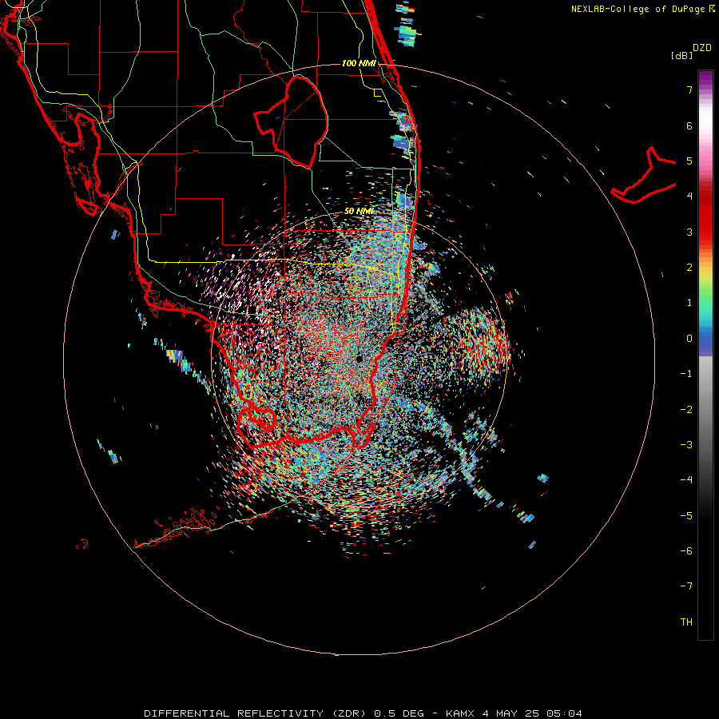Click the 100 NMI range ring label
The image size is (719, 719).
click(x=359, y=63)
